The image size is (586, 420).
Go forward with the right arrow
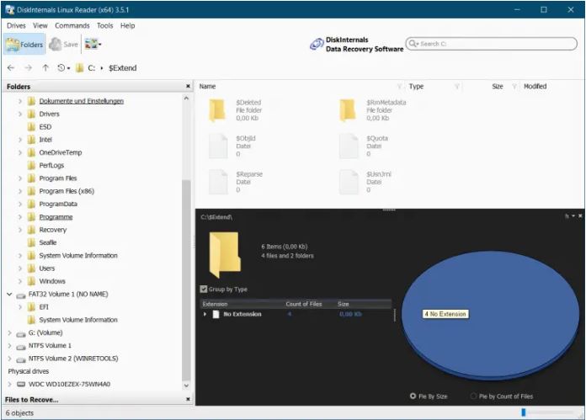coord(28,67)
